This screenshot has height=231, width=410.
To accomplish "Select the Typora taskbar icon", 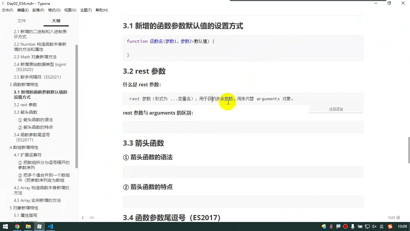I will coord(39,226).
